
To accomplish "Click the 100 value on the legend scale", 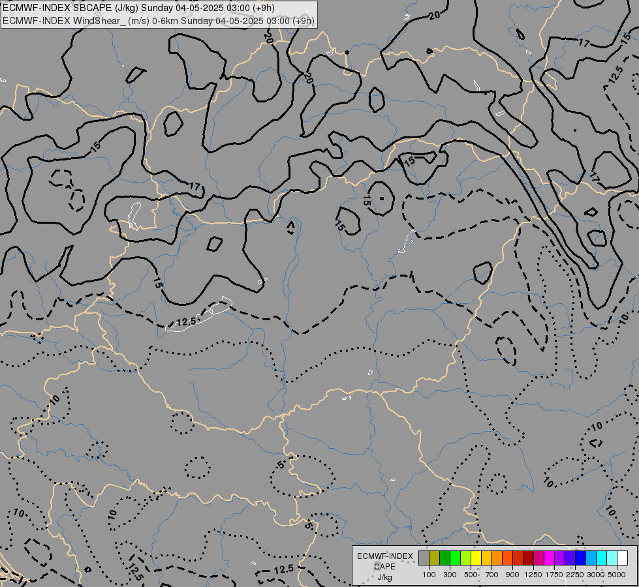I will pos(429,575).
